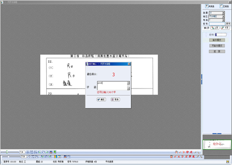Click the green left-arrow icon in lower toolbar
Image resolution: width=232 pixels, height=165 pixels.
(42, 157)
